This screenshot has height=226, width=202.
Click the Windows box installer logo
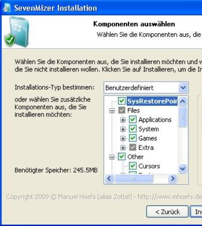[19, 32]
